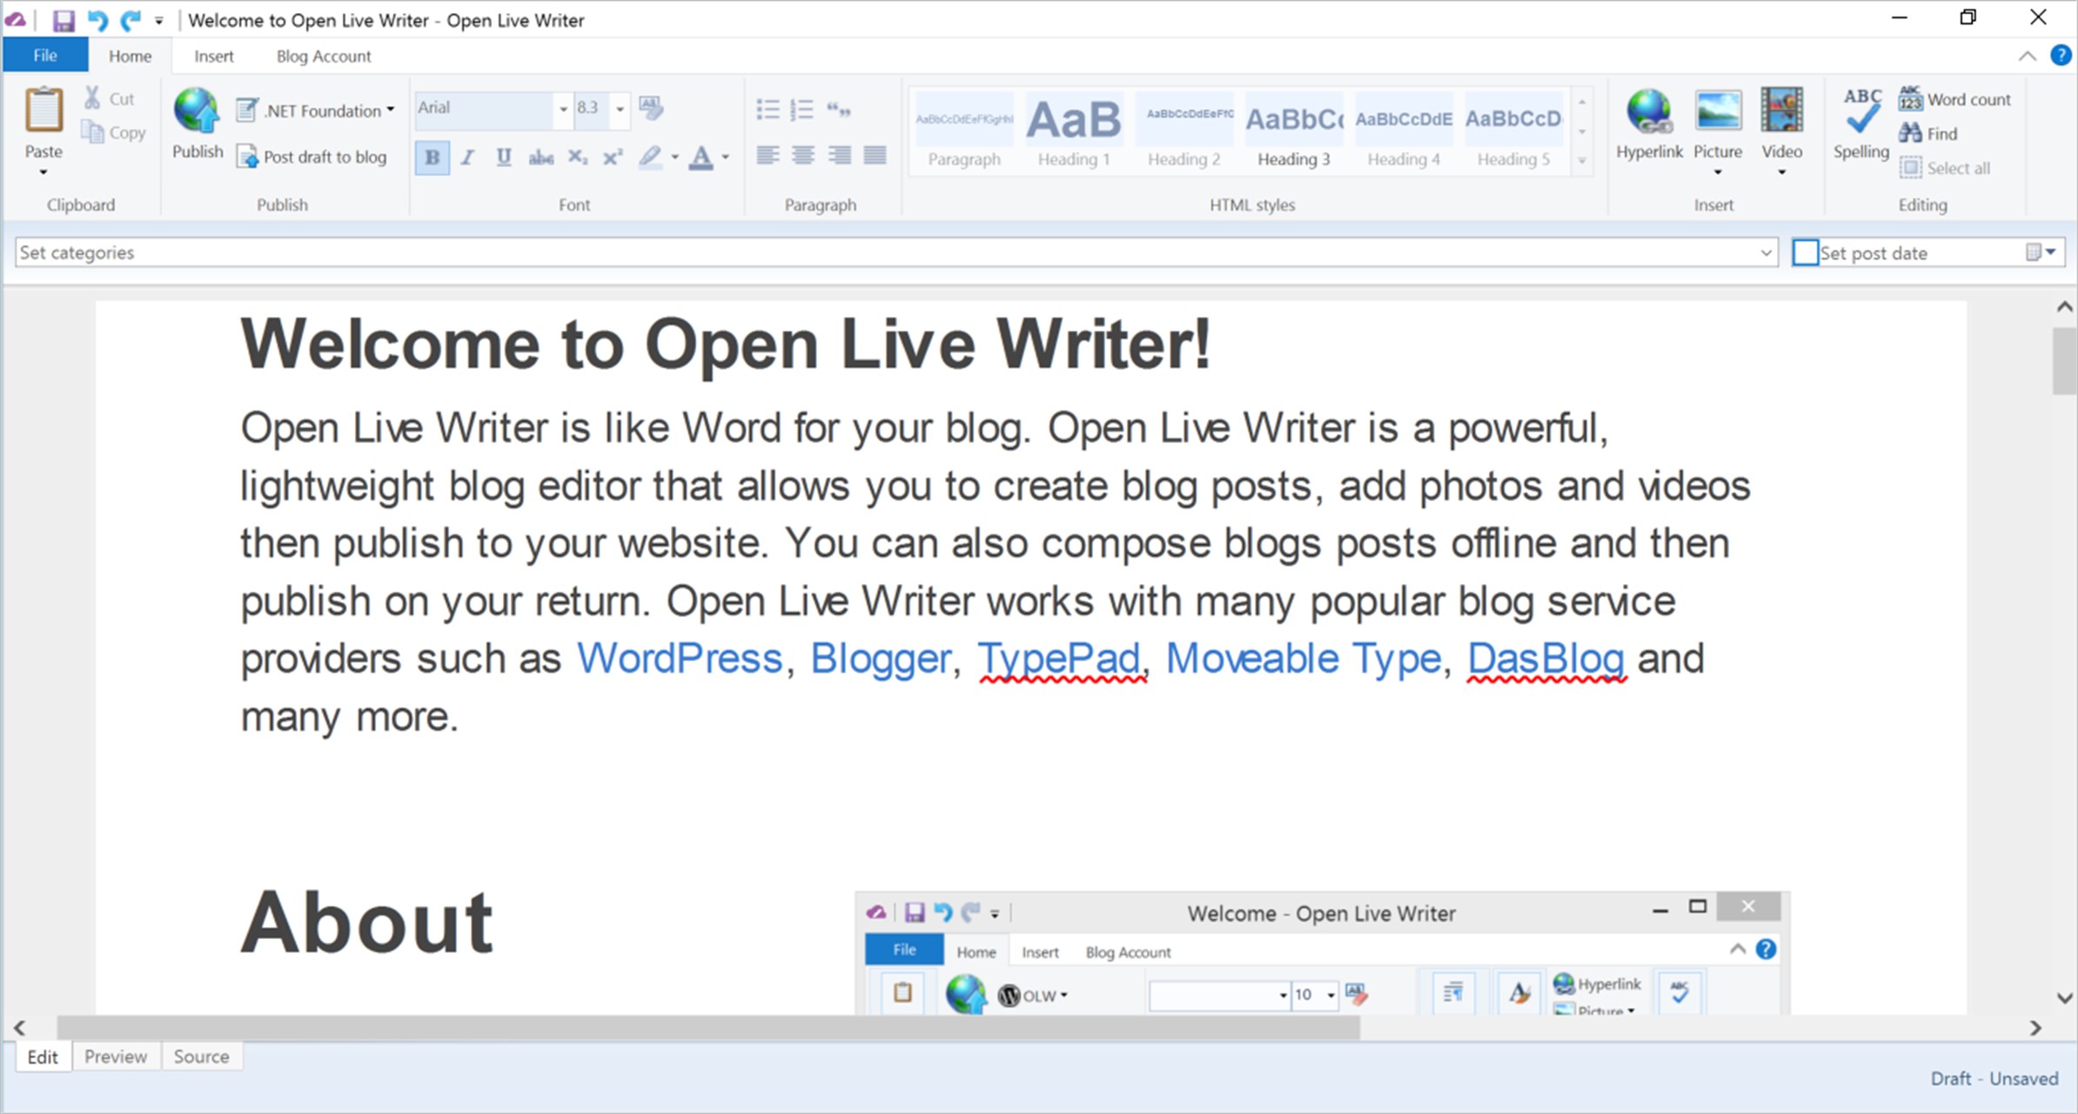The width and height of the screenshot is (2078, 1114).
Task: Center align the paragraph text
Action: (x=803, y=156)
